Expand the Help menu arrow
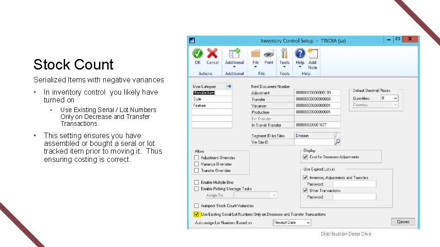Screen dimensions: 440x247 click(300, 67)
